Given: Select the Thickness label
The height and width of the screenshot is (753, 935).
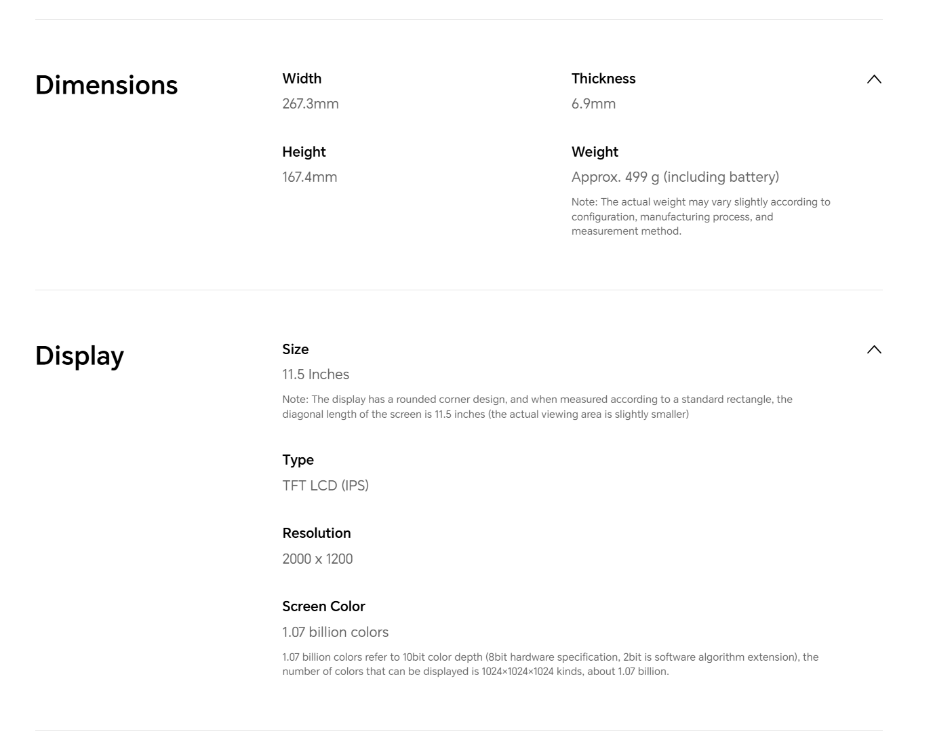Looking at the screenshot, I should click(603, 79).
